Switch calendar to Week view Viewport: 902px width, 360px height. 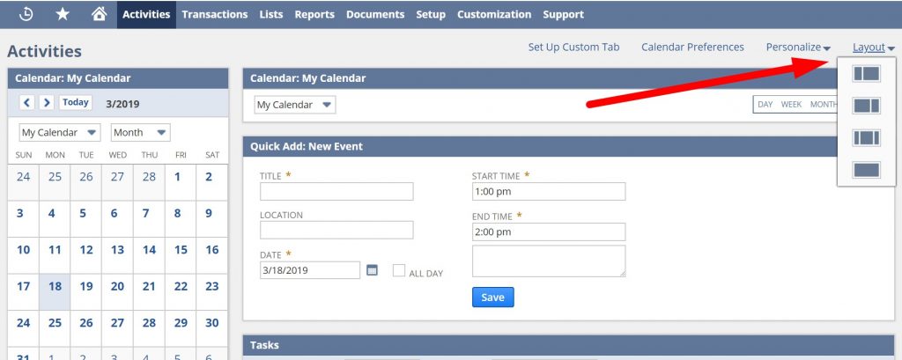click(x=791, y=105)
